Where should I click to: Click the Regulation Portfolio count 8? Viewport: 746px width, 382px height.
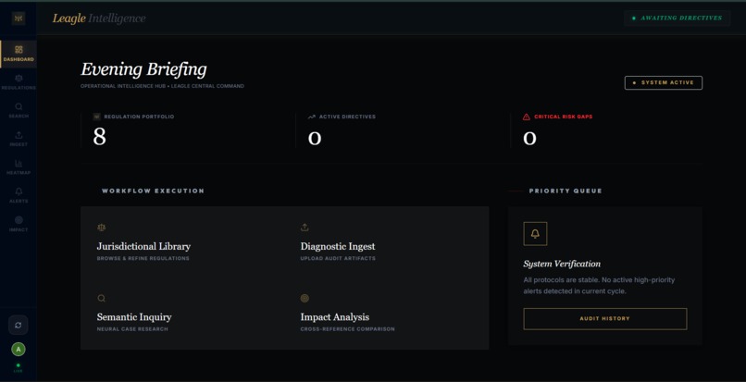click(x=99, y=137)
